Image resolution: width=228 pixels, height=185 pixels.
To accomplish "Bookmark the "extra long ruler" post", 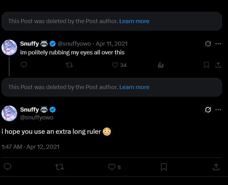I will pyautogui.click(x=164, y=167).
